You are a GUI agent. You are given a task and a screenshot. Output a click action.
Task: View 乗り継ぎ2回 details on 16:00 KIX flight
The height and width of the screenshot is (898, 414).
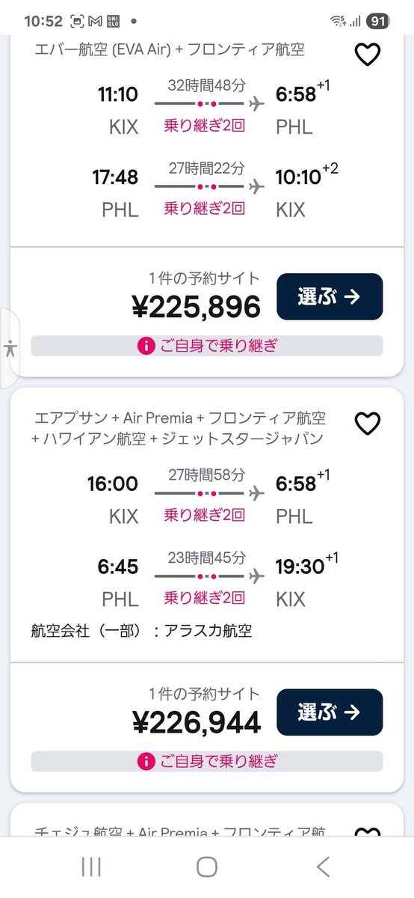(x=204, y=516)
